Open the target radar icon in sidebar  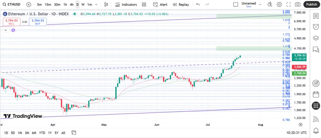coord(316,83)
